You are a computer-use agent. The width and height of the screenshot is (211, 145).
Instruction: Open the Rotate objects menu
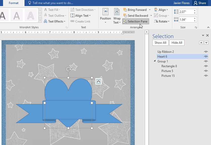[x=162, y=21]
